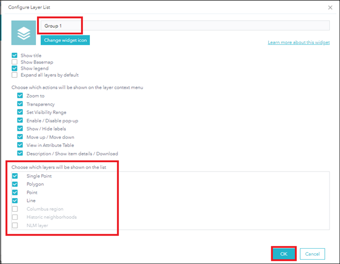Click the Cancel button
The width and height of the screenshot is (340, 264).
312,254
